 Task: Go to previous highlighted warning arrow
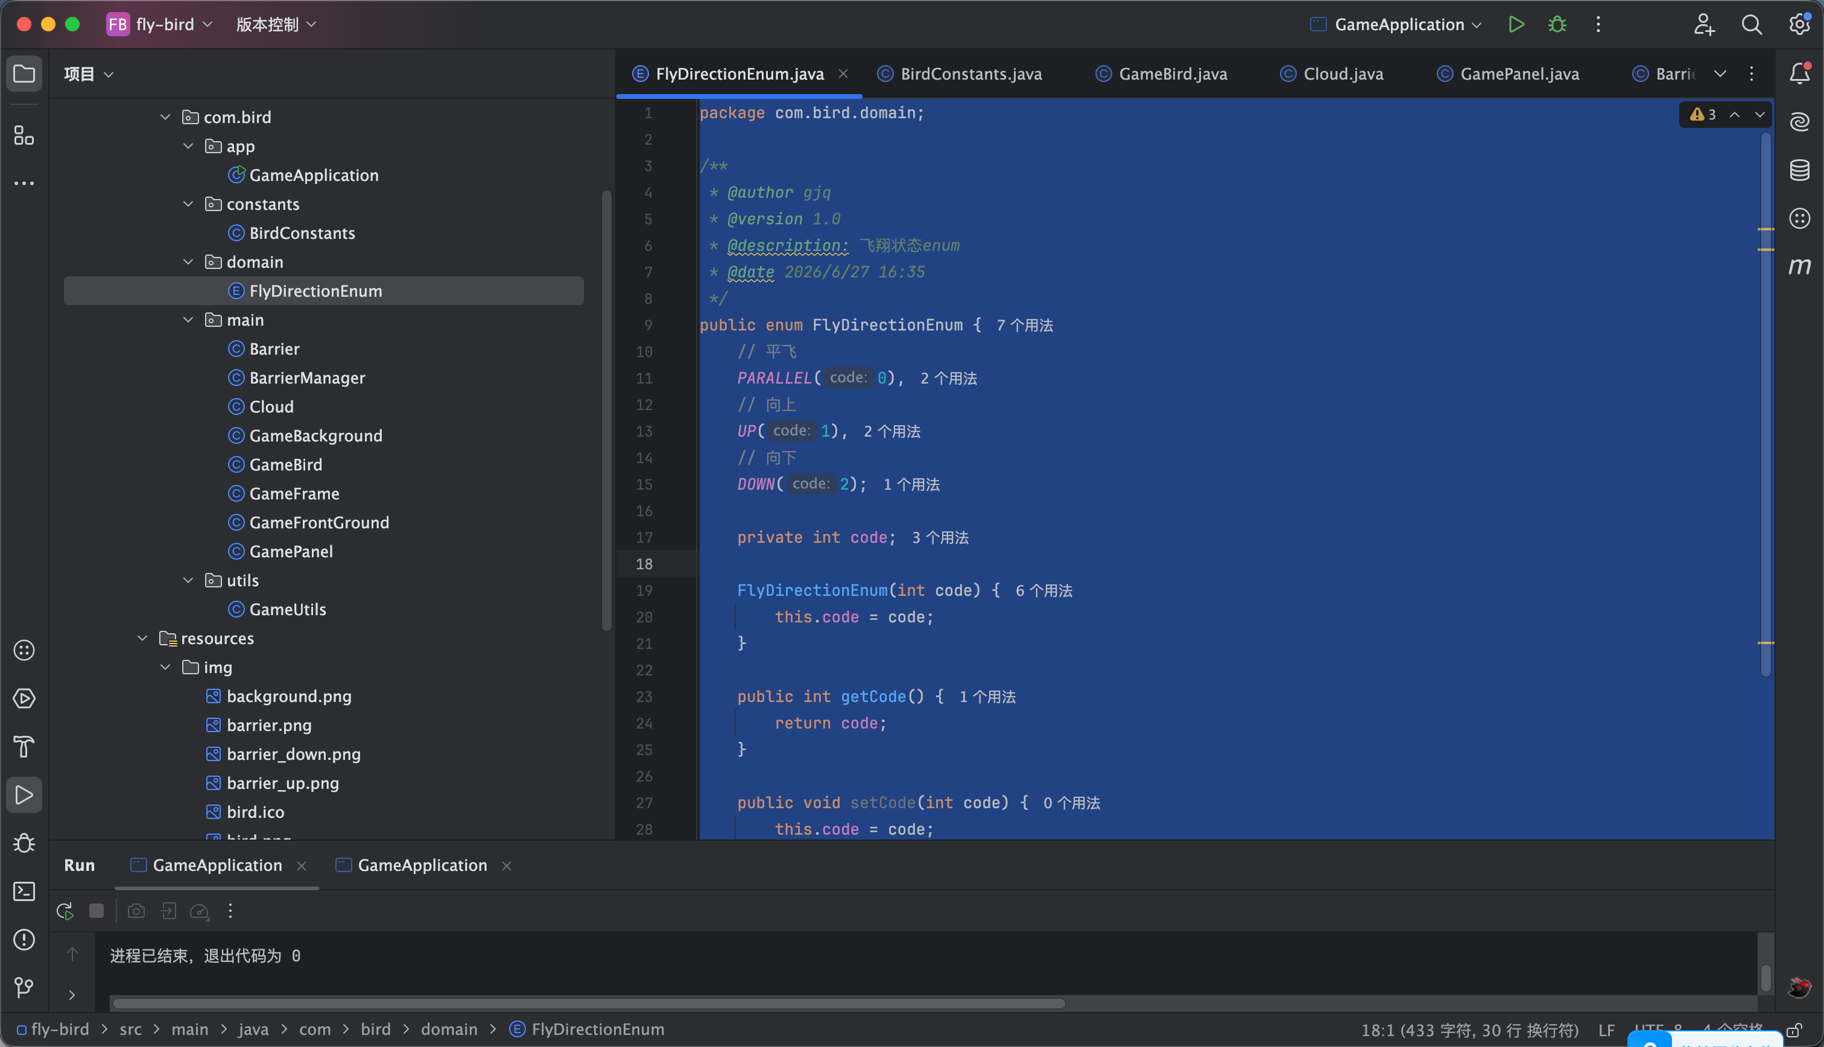click(x=1735, y=115)
